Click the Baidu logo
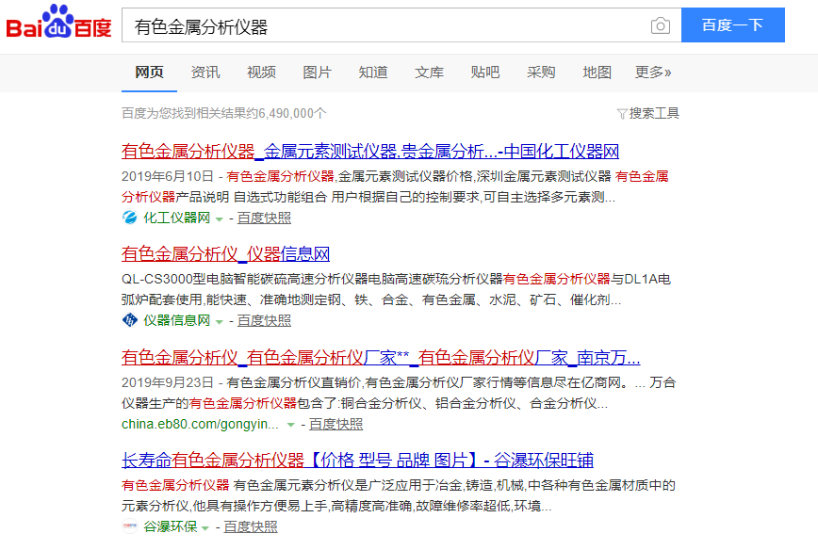The image size is (818, 550). tap(58, 22)
